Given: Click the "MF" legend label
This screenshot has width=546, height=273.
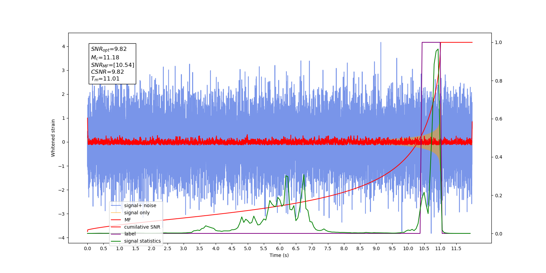Looking at the screenshot, I should (128, 220).
